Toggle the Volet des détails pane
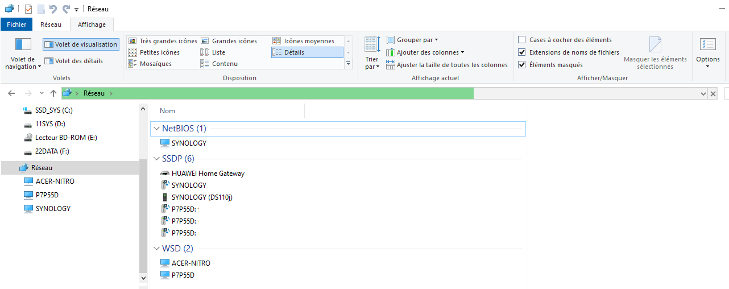Screen dimensions: 729x289 point(74,61)
